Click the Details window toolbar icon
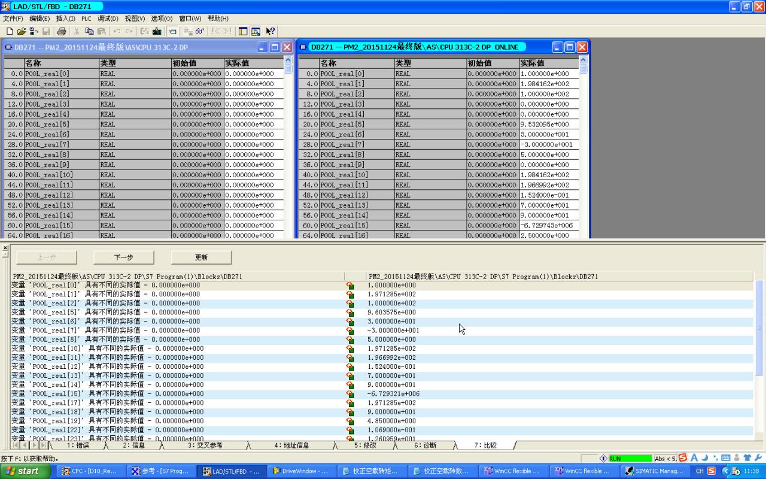This screenshot has height=479, width=766. coord(256,31)
